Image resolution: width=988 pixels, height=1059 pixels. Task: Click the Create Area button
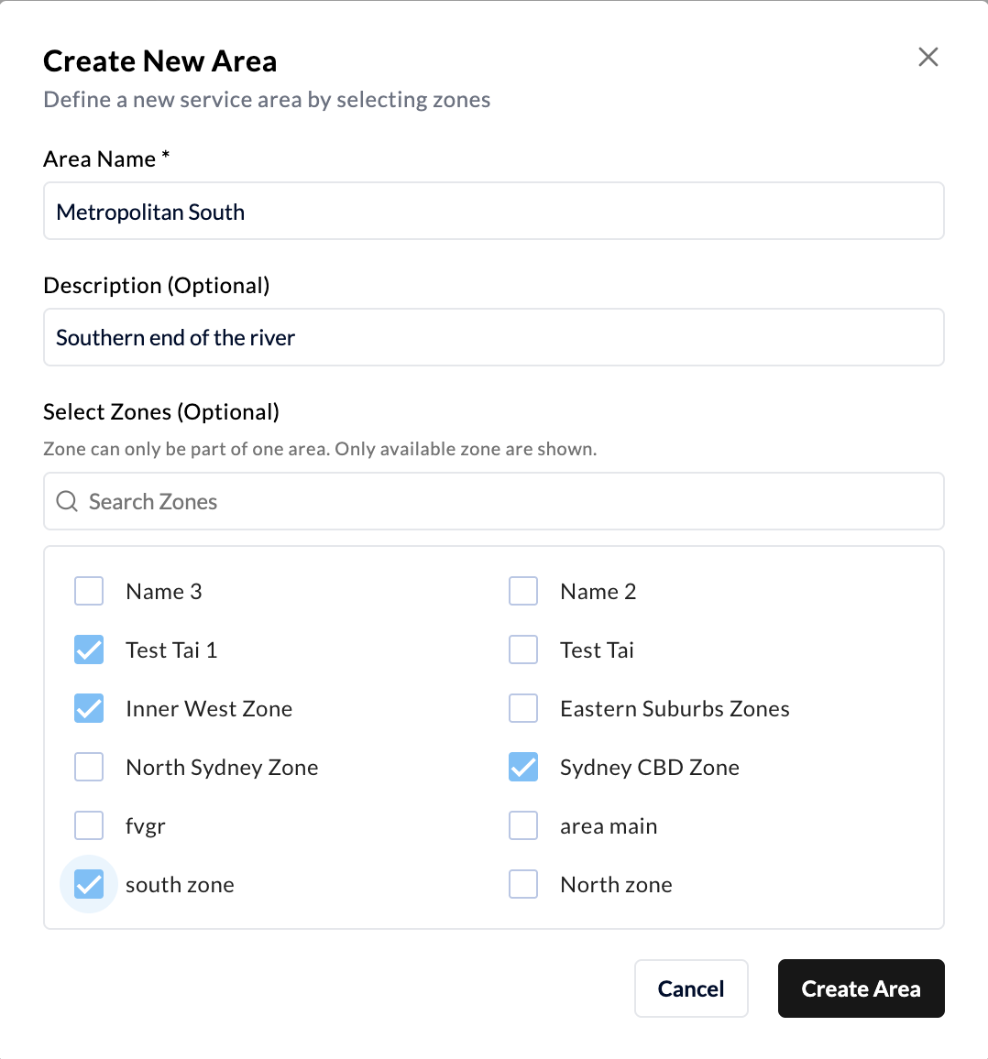[x=861, y=988]
